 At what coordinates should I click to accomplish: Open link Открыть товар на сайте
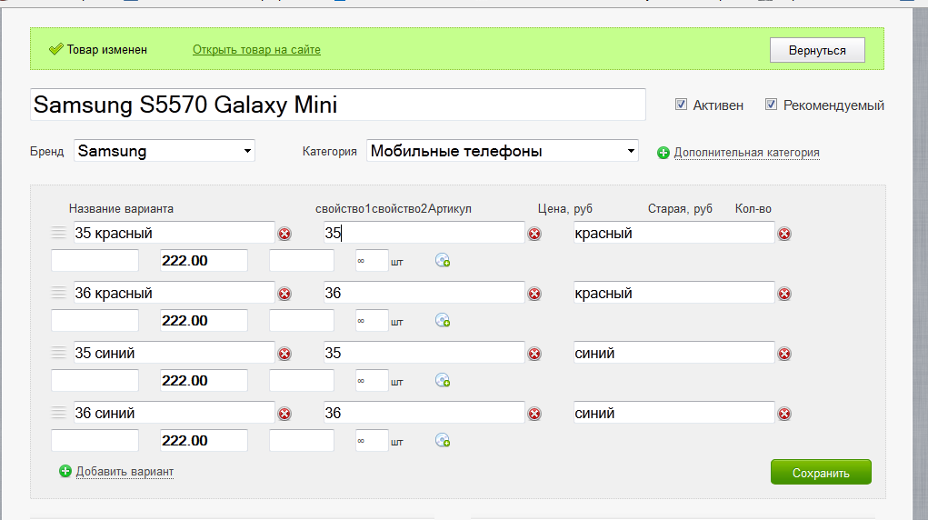(256, 50)
